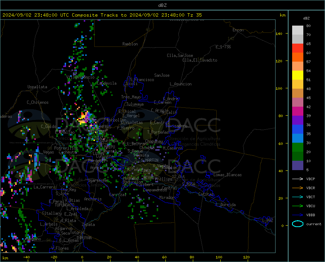Screen dimensions: 325x262
Task: Click the S_Francisco map label
Action: [x=142, y=80]
